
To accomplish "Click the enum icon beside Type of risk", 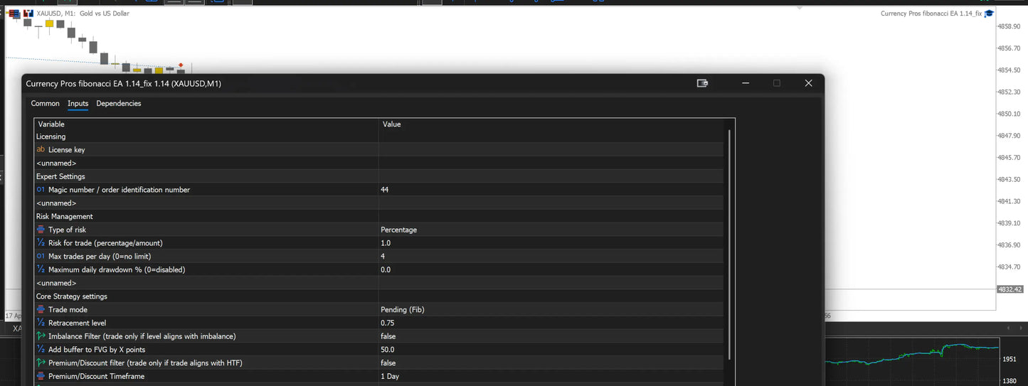I will coord(41,230).
